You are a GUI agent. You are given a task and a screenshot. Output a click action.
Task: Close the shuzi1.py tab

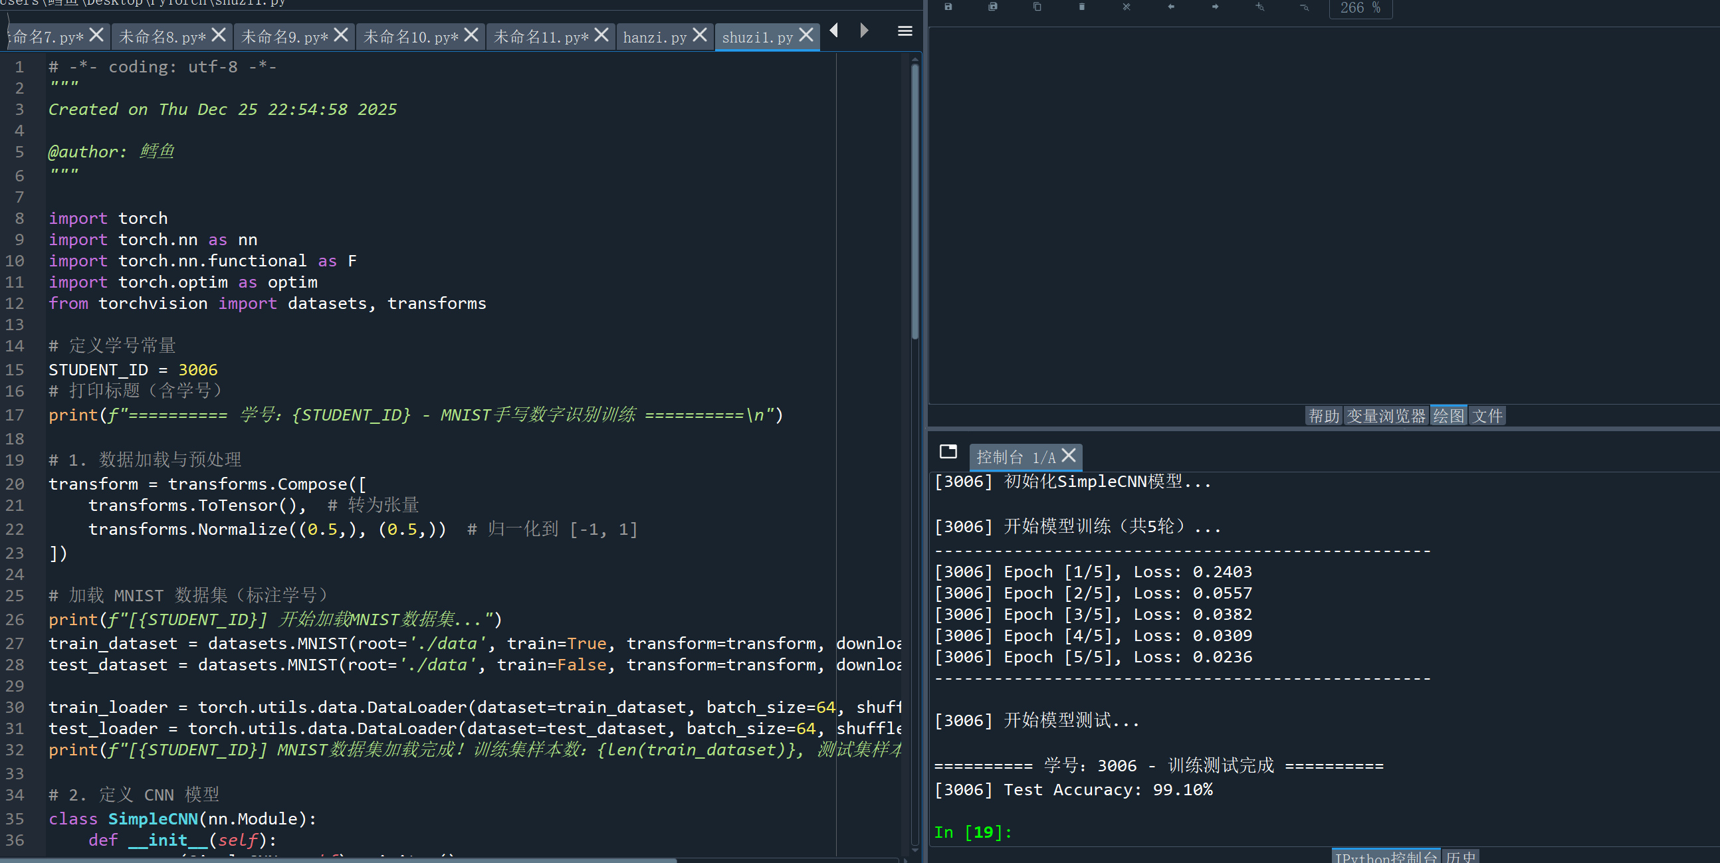(x=807, y=35)
